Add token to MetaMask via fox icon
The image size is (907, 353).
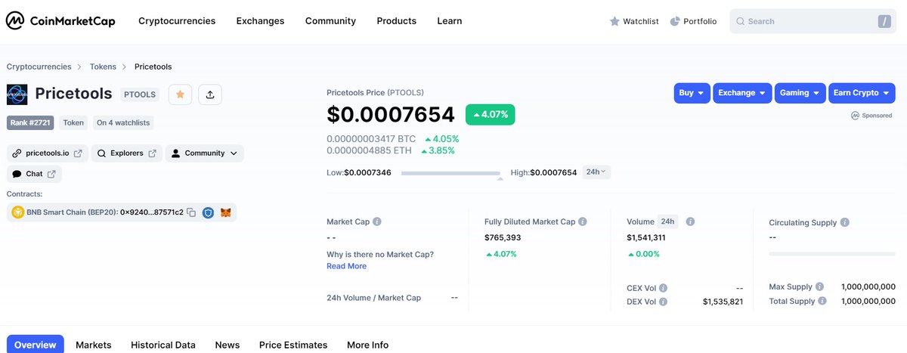[x=225, y=213]
